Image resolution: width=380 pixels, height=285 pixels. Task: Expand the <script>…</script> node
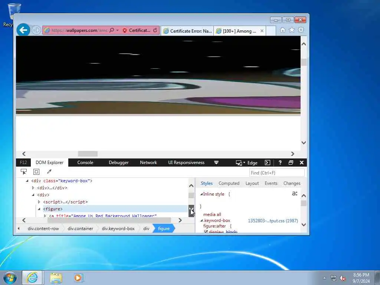tap(39, 202)
